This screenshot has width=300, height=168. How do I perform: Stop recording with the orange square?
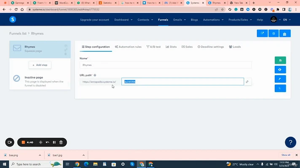(24, 142)
